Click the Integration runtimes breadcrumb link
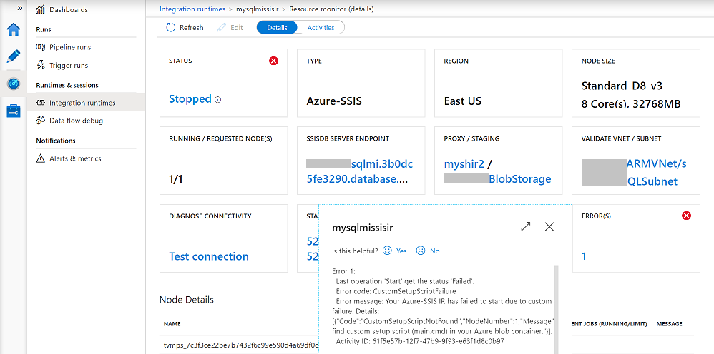 [x=192, y=9]
